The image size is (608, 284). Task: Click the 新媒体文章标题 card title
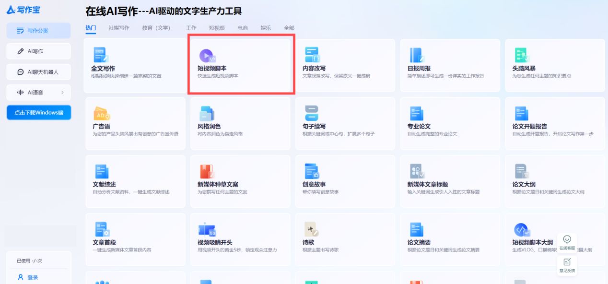tap(428, 185)
